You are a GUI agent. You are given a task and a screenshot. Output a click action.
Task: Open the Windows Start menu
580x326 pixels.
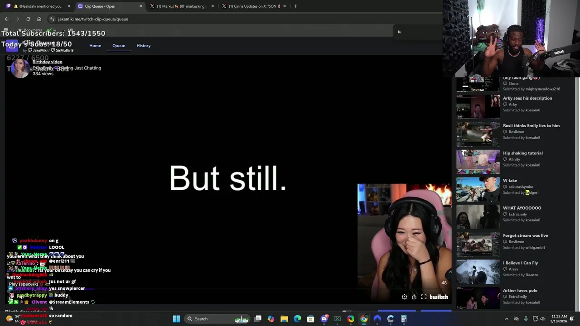pyautogui.click(x=176, y=319)
